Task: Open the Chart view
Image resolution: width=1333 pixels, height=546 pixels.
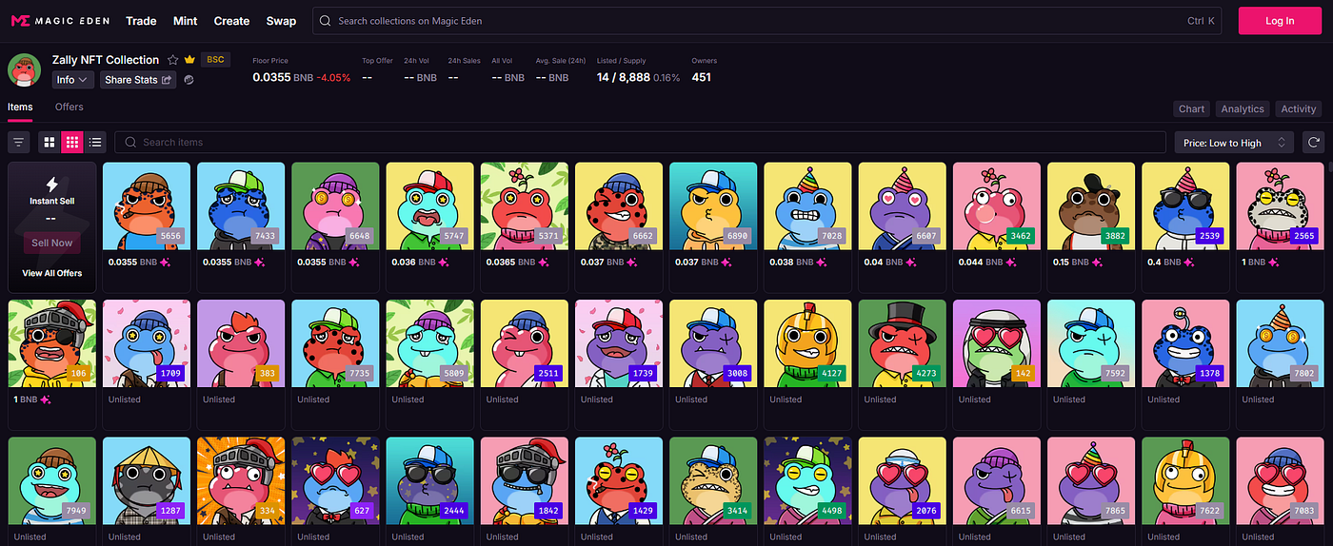Action: point(1191,109)
